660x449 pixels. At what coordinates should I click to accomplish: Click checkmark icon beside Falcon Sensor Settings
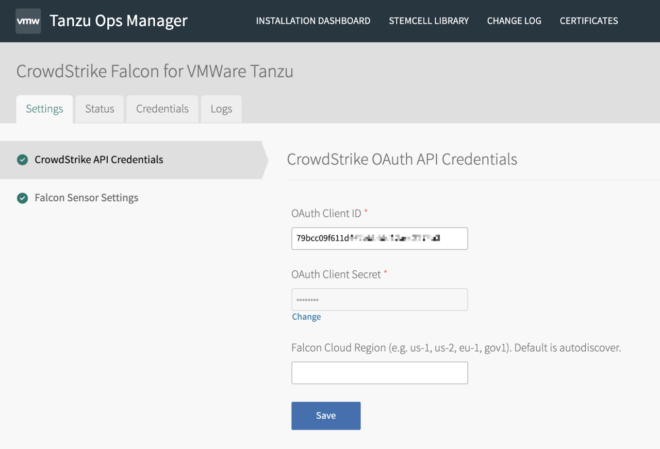[22, 198]
